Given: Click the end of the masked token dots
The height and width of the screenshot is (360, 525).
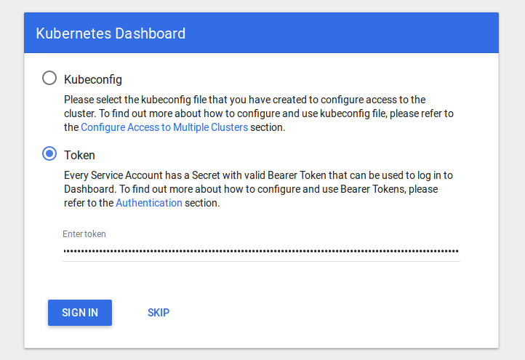Looking at the screenshot, I should pos(457,251).
